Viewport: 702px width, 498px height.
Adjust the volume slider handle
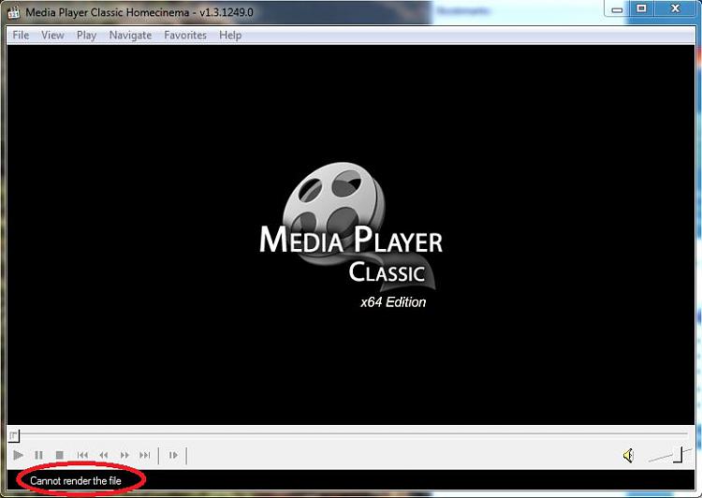678,455
